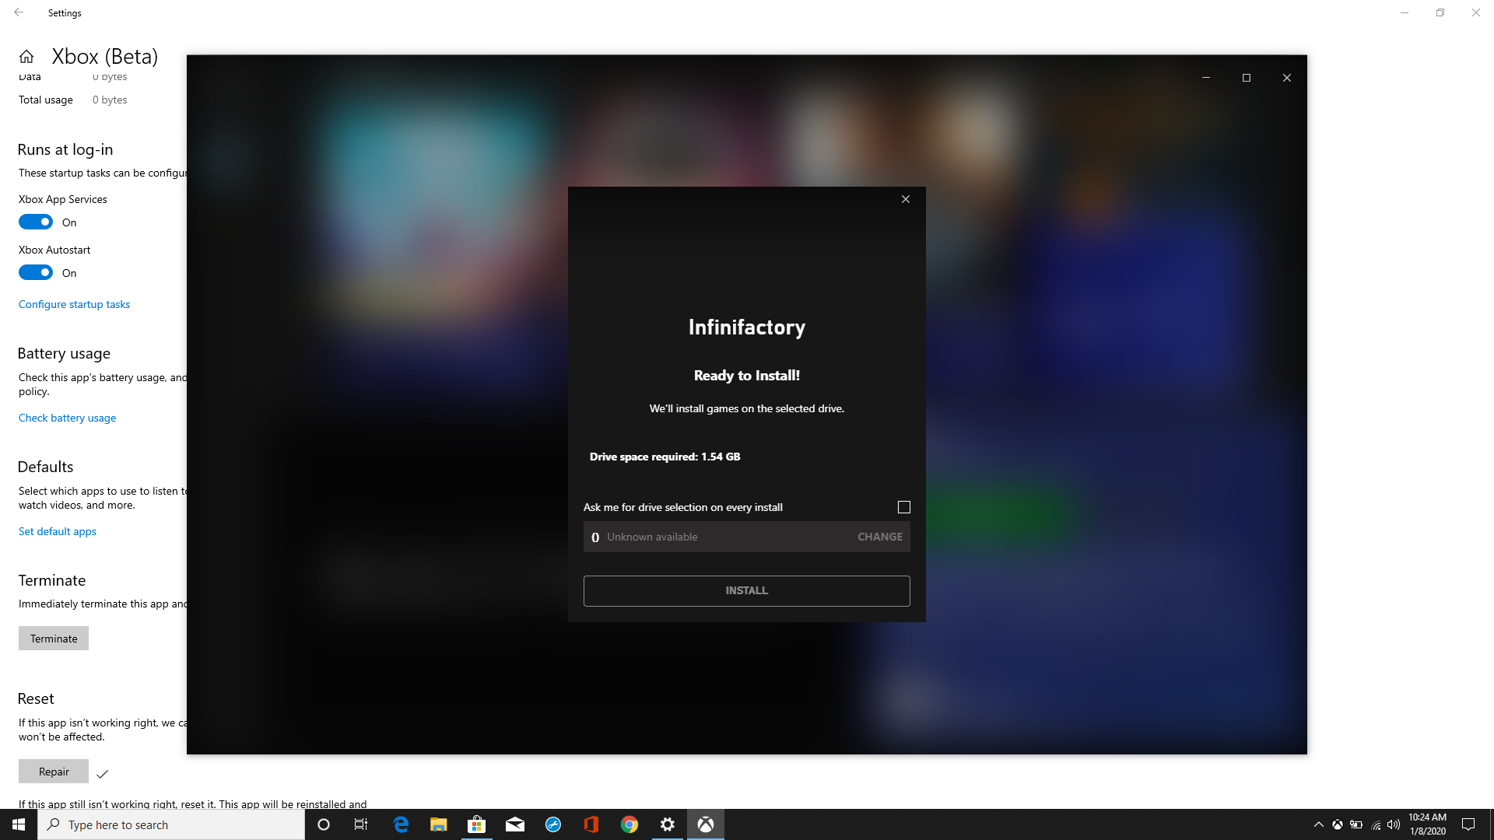1494x840 pixels.
Task: Click the battery status tray icon
Action: pyautogui.click(x=1356, y=824)
